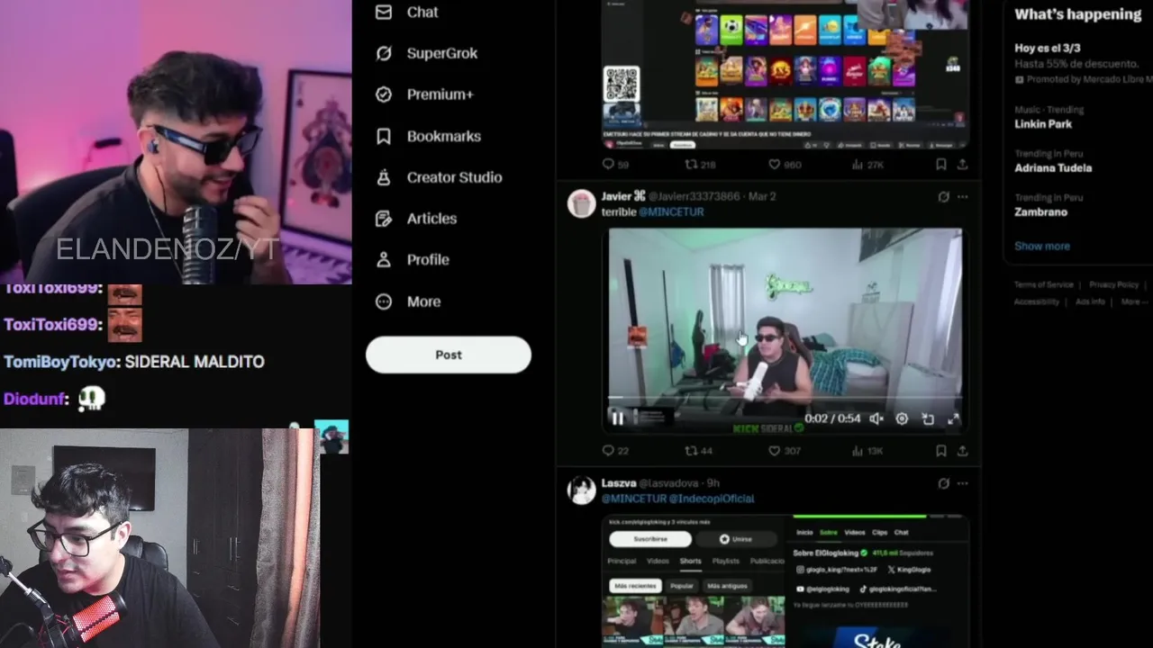Click the SuperGrok icon in sidebar

[384, 53]
